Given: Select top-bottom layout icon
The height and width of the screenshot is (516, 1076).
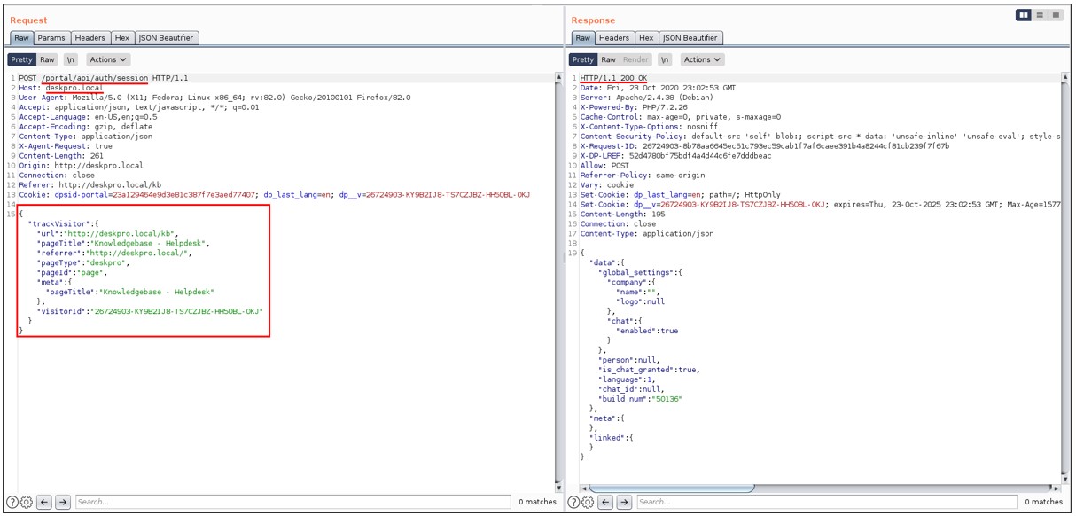Looking at the screenshot, I should [1040, 15].
